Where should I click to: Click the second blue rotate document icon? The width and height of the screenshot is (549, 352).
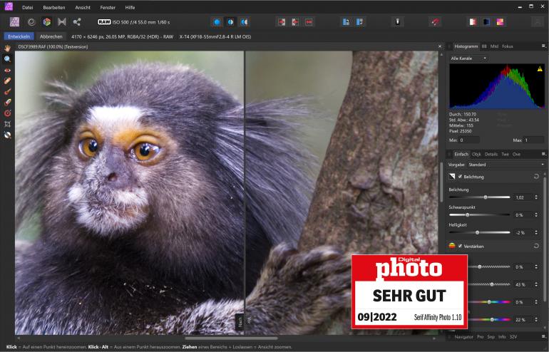coord(359,22)
